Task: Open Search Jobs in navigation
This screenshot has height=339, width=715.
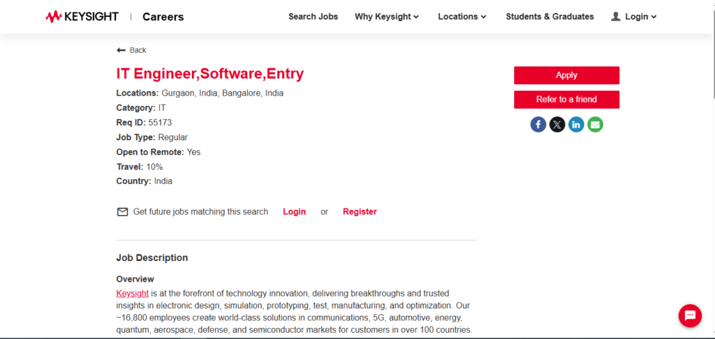Action: (314, 17)
